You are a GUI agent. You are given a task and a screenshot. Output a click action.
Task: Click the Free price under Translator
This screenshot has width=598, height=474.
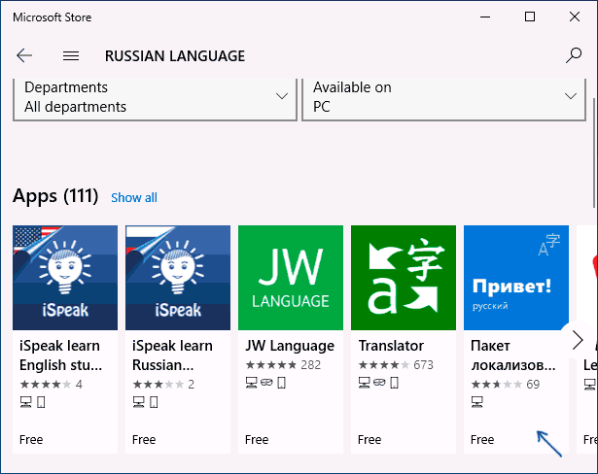click(369, 440)
